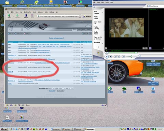Open the Mozilla File menu

(8, 12)
